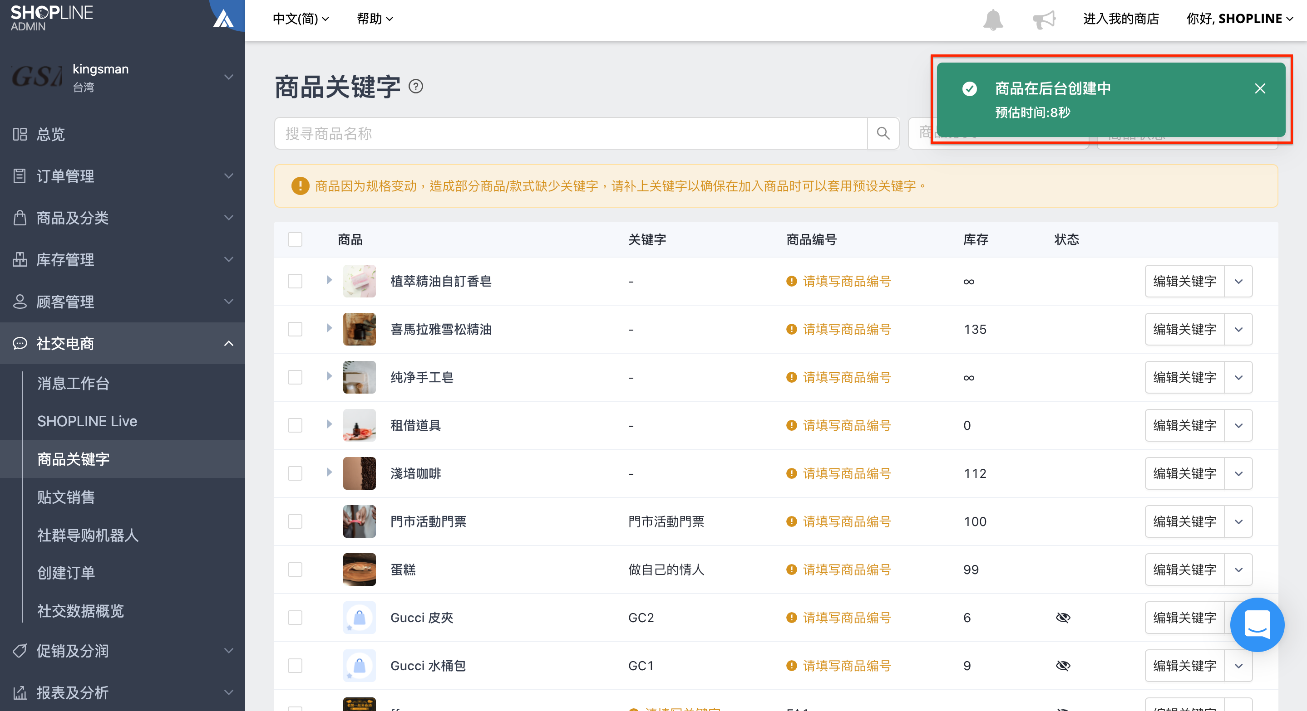
Task: Go to SHOPLINE Live menu item
Action: click(87, 421)
